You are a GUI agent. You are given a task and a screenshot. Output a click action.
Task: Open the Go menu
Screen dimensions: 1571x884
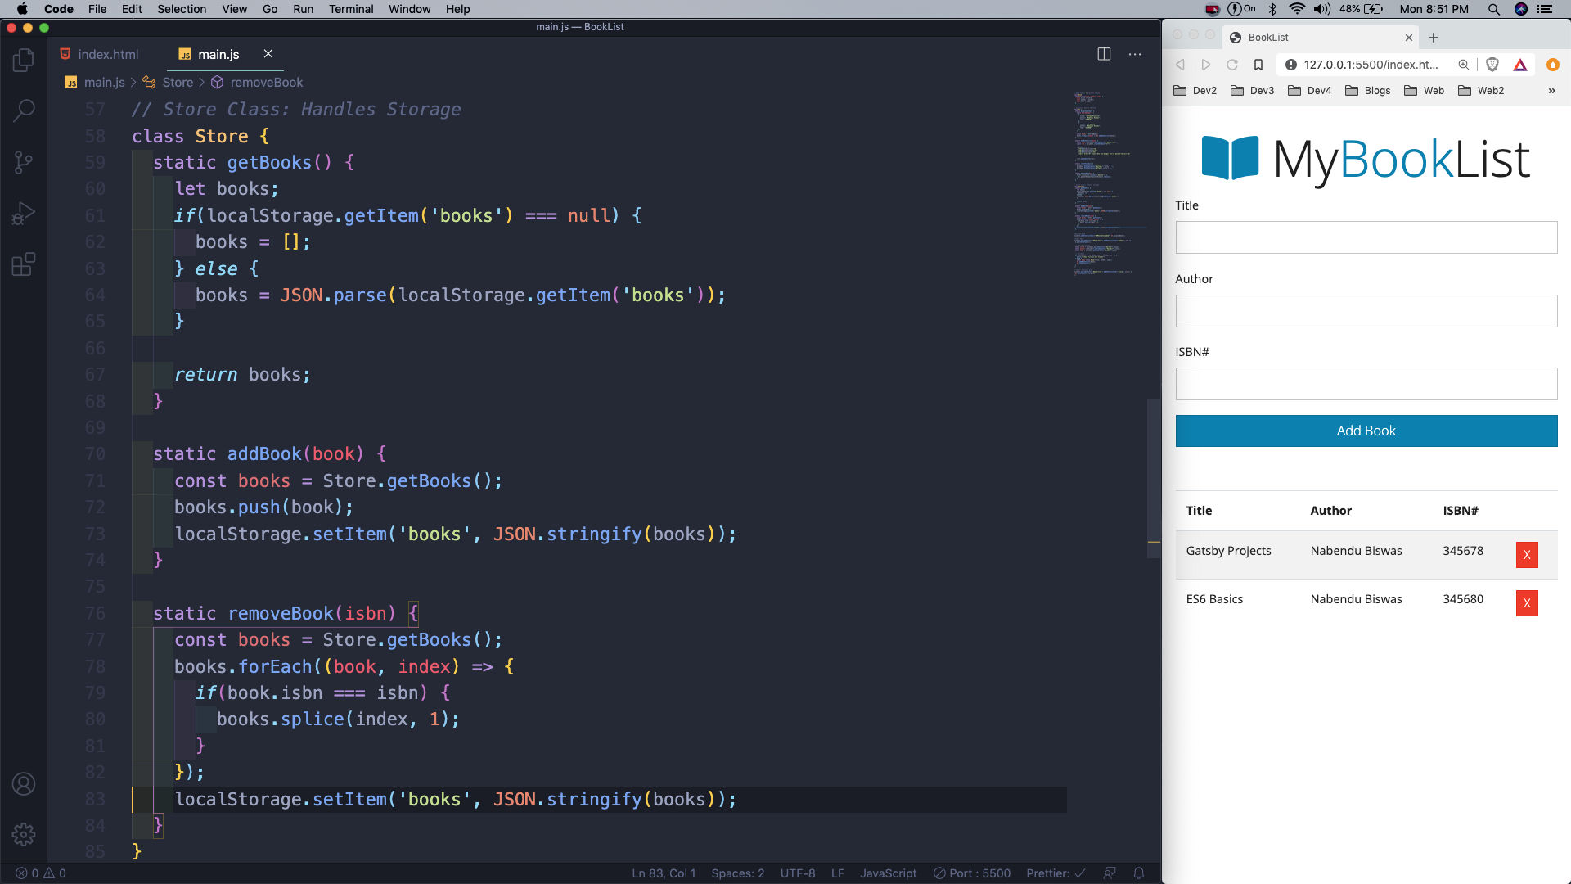pyautogui.click(x=270, y=9)
